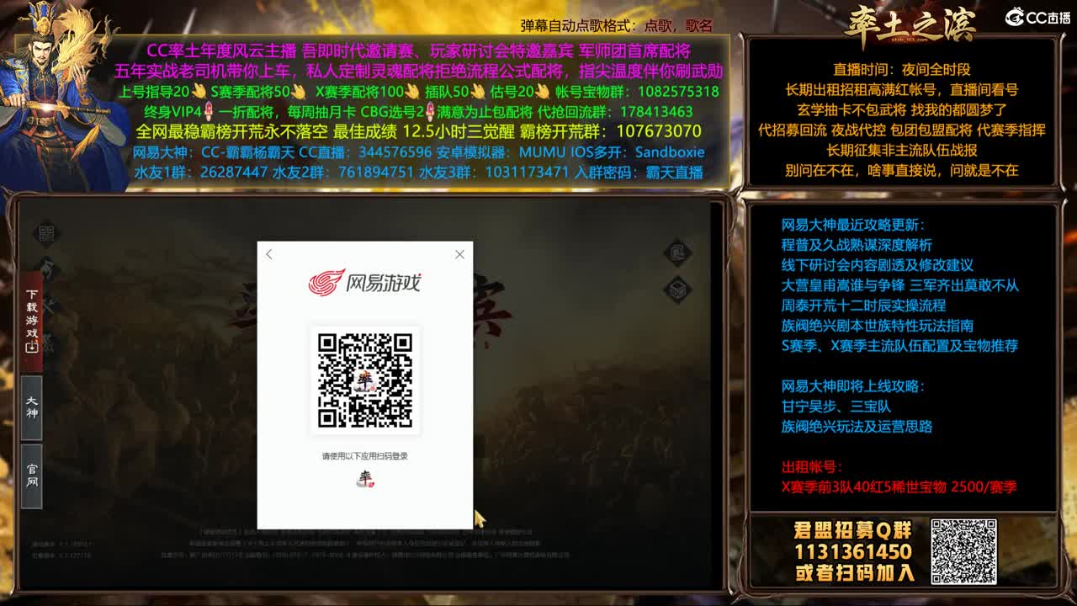The height and width of the screenshot is (606, 1077).
Task: Click the game app icon below the scan prompt
Action: [x=365, y=478]
